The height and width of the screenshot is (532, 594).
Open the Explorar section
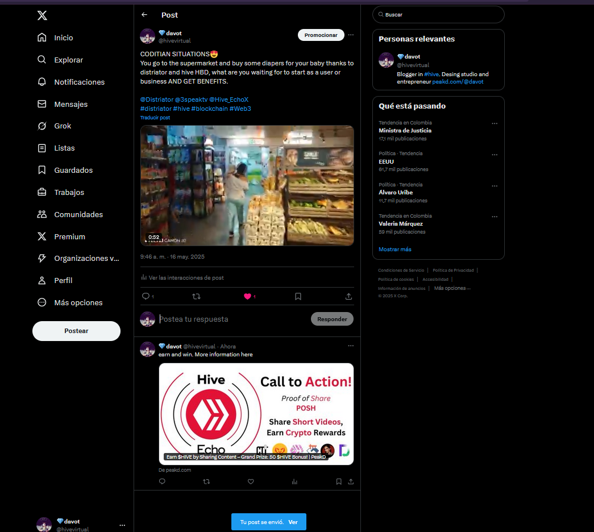click(x=60, y=60)
